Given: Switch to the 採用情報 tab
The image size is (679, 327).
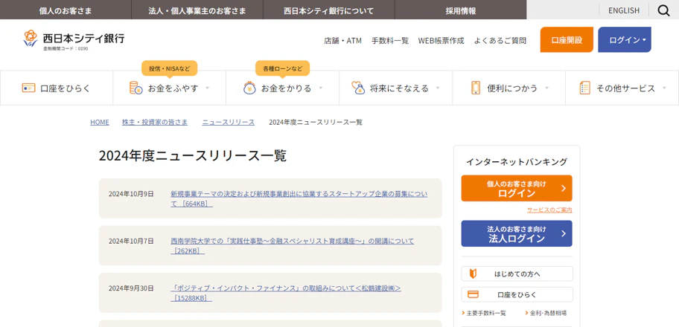Looking at the screenshot, I should pyautogui.click(x=460, y=10).
